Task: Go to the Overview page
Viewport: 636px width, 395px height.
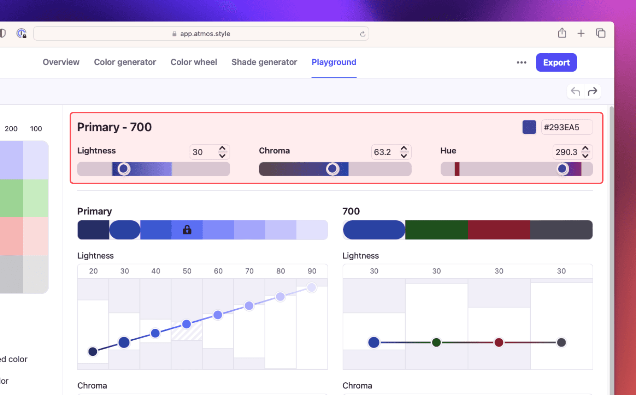Action: [61, 62]
